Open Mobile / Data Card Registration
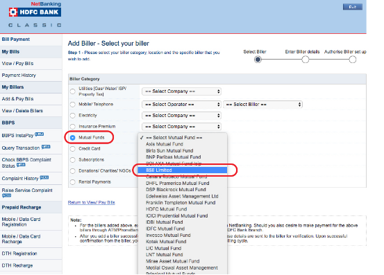 coord(21,222)
